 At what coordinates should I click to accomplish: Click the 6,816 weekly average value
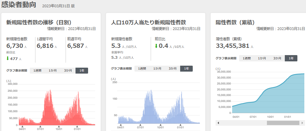coord(45,46)
